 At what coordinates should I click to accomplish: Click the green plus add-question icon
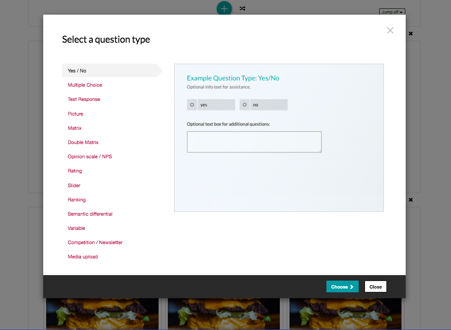coord(224,8)
